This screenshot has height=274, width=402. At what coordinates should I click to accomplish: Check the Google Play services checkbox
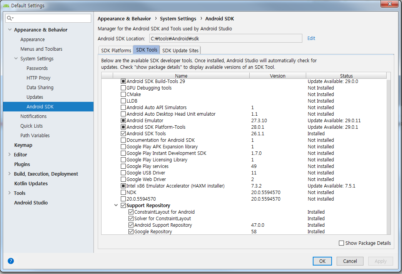(123, 166)
